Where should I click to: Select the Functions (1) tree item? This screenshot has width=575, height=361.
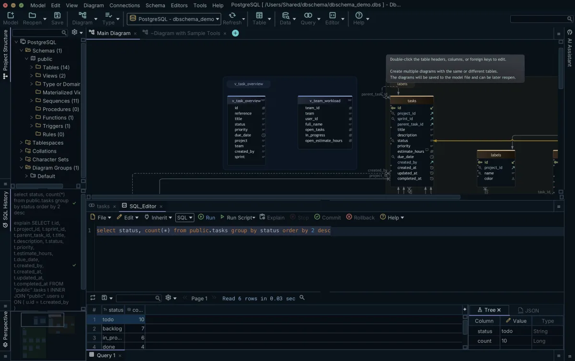coord(58,118)
